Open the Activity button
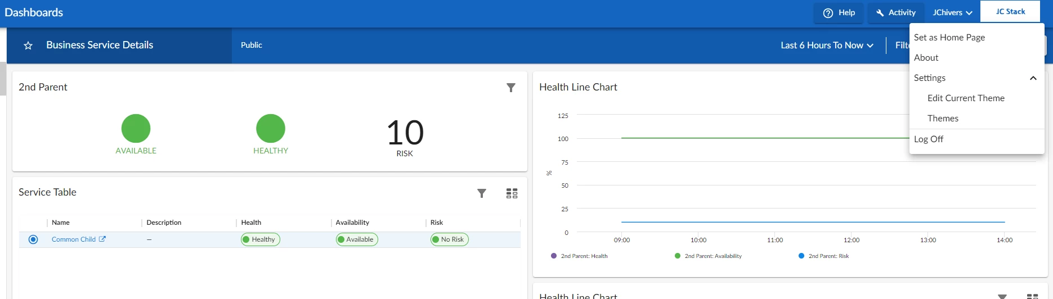 (895, 12)
